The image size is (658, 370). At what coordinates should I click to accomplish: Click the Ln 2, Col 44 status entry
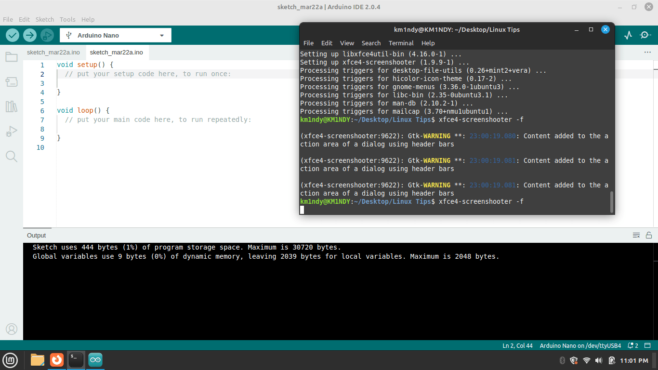[x=518, y=345]
